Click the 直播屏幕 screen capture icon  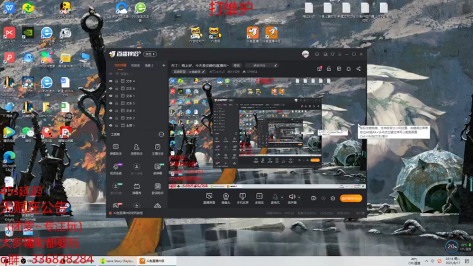click(209, 199)
